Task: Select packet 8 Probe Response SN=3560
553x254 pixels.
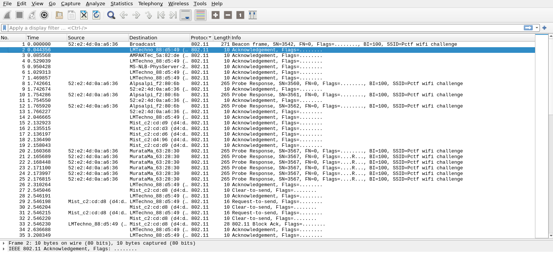Action: point(267,84)
